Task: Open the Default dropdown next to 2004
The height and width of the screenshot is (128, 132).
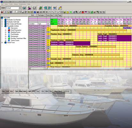Action: [x=19, y=8]
